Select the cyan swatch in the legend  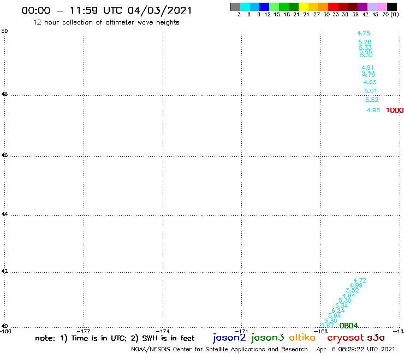click(x=245, y=7)
